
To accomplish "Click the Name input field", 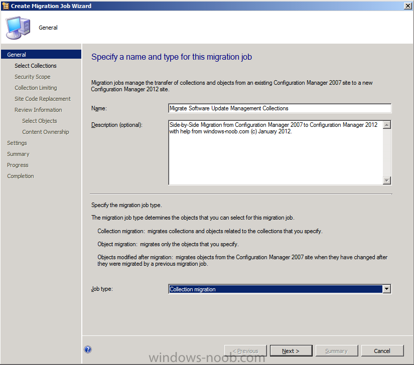I will point(280,108).
